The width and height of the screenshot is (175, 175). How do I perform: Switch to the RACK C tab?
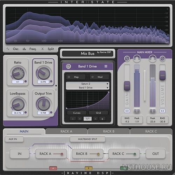(151, 132)
